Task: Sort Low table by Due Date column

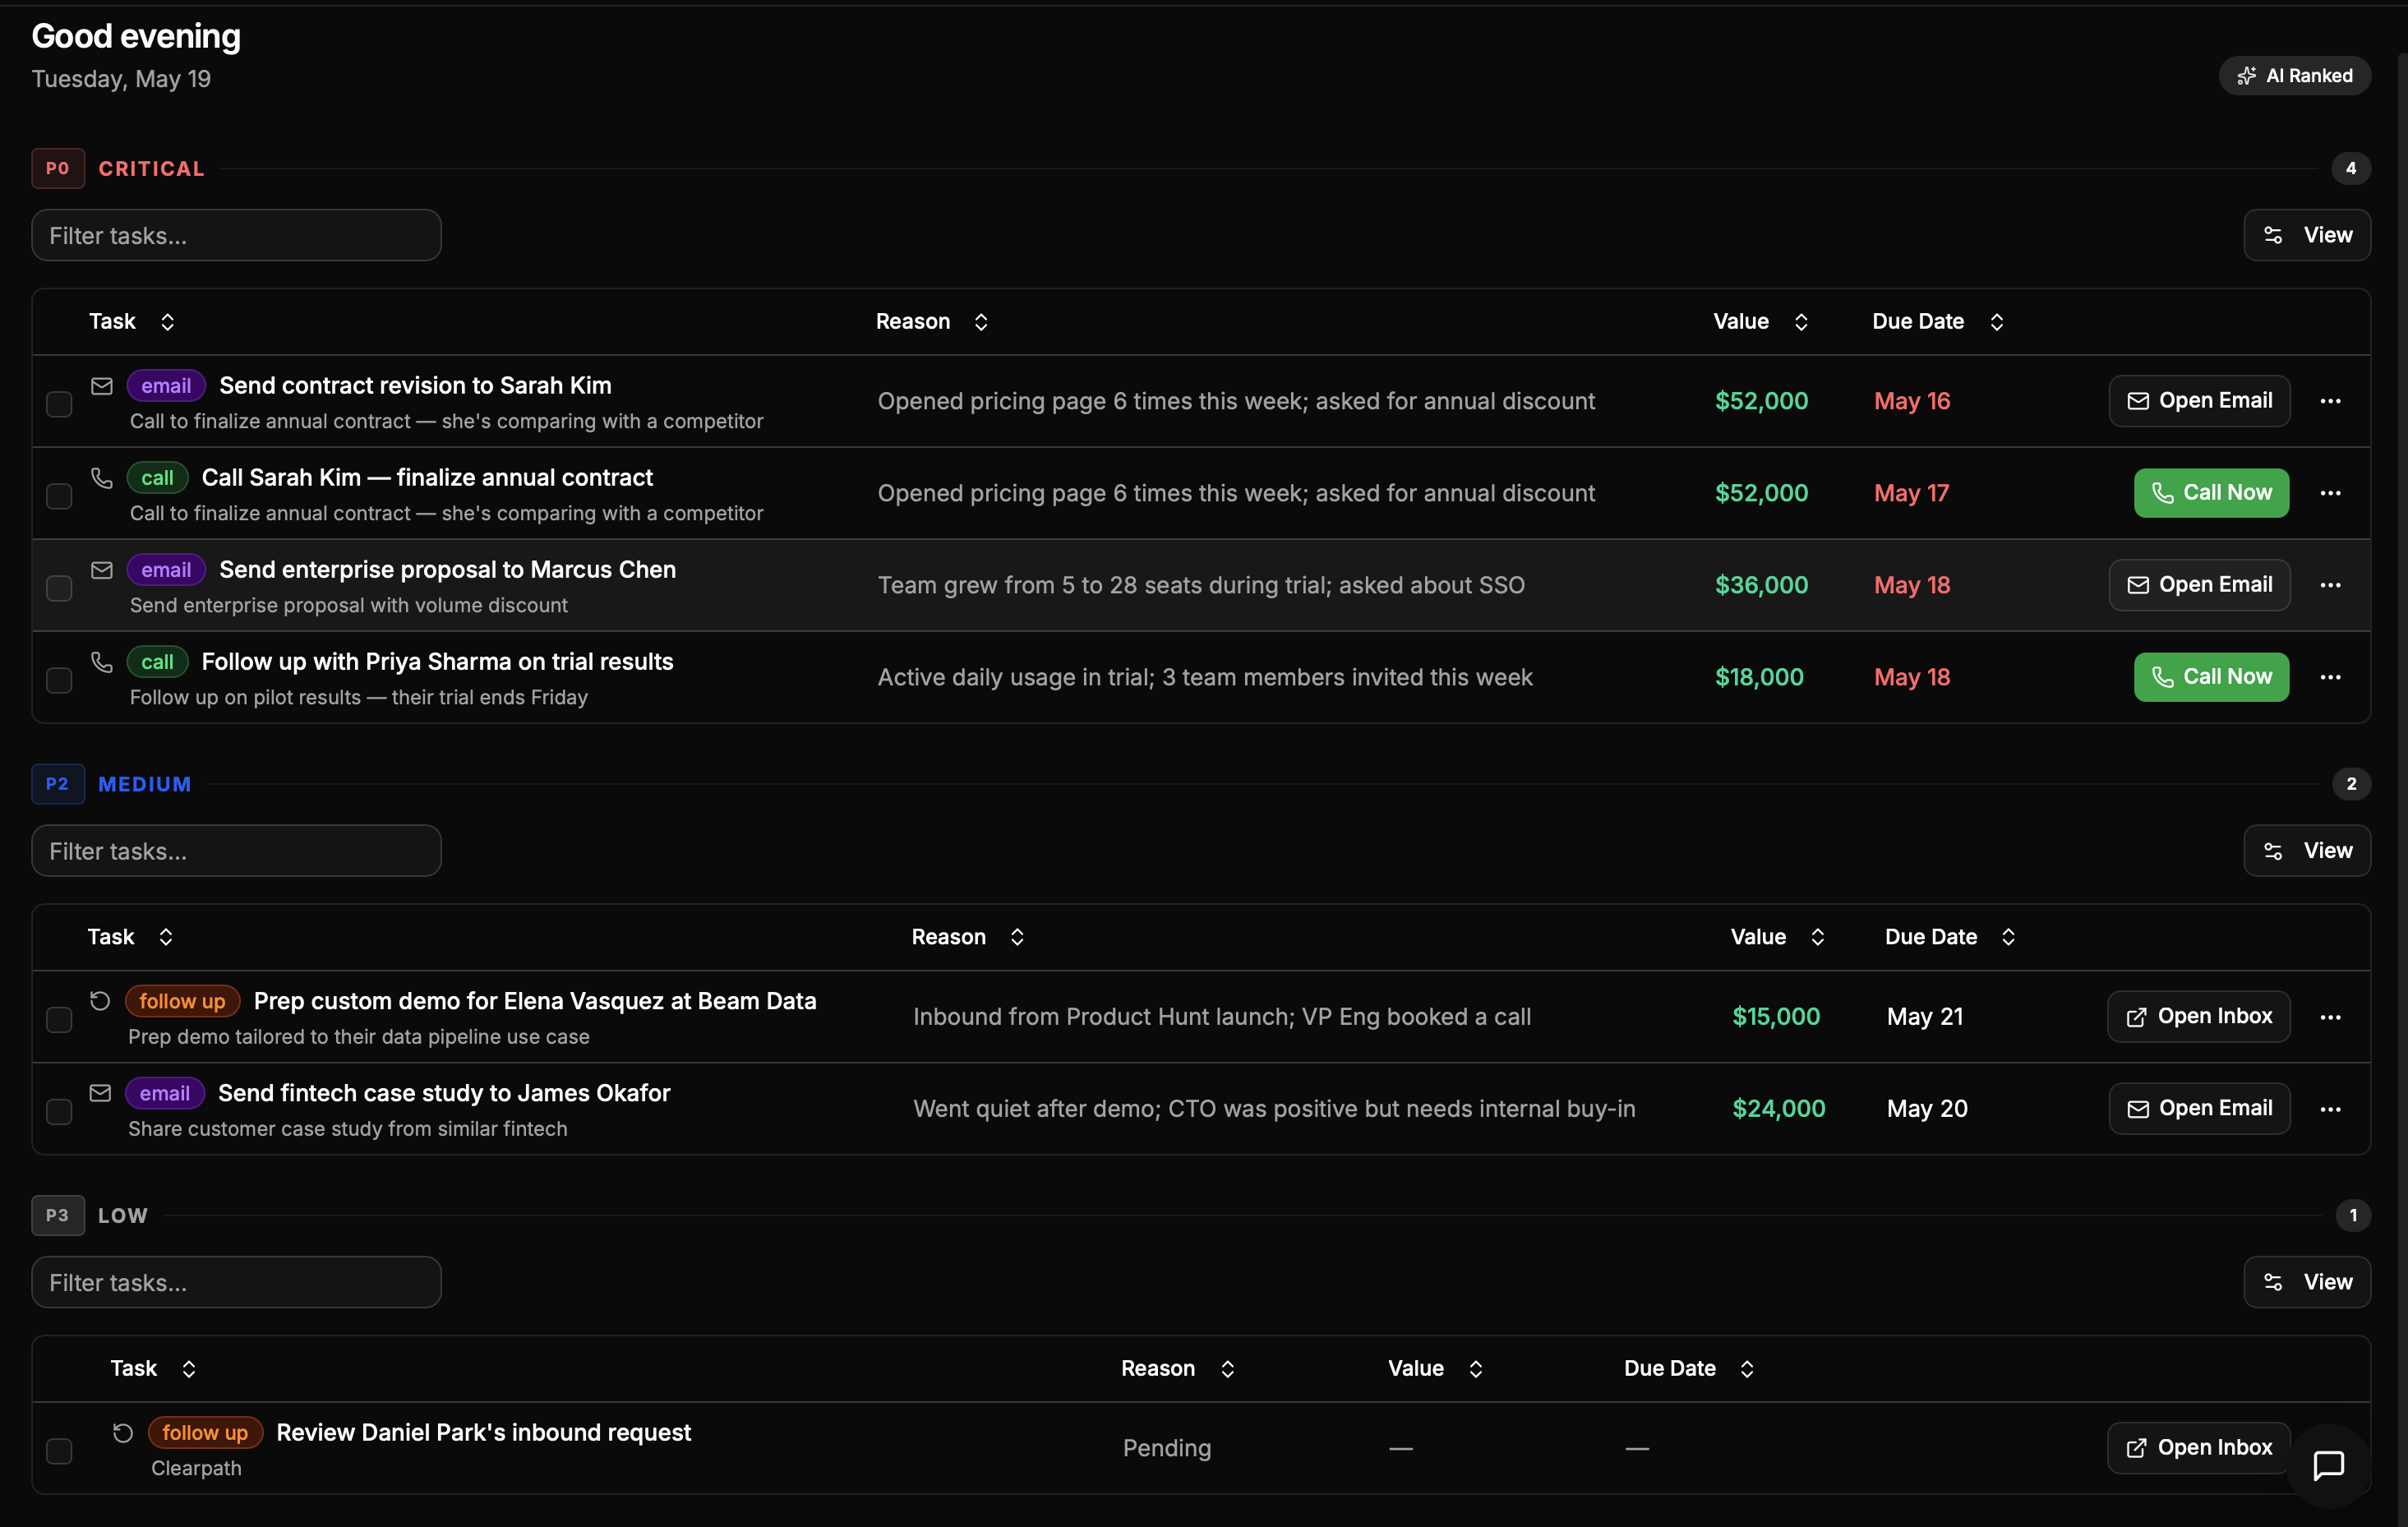Action: tap(1689, 1369)
